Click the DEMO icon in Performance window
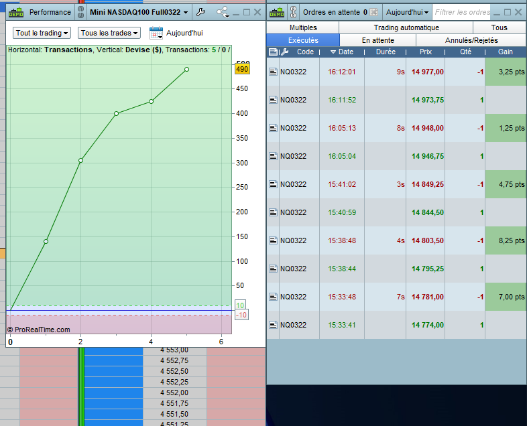Viewport: 527px width, 426px height. click(16, 13)
